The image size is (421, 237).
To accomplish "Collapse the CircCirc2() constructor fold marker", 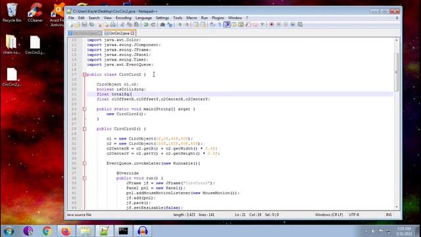I will (85, 129).
